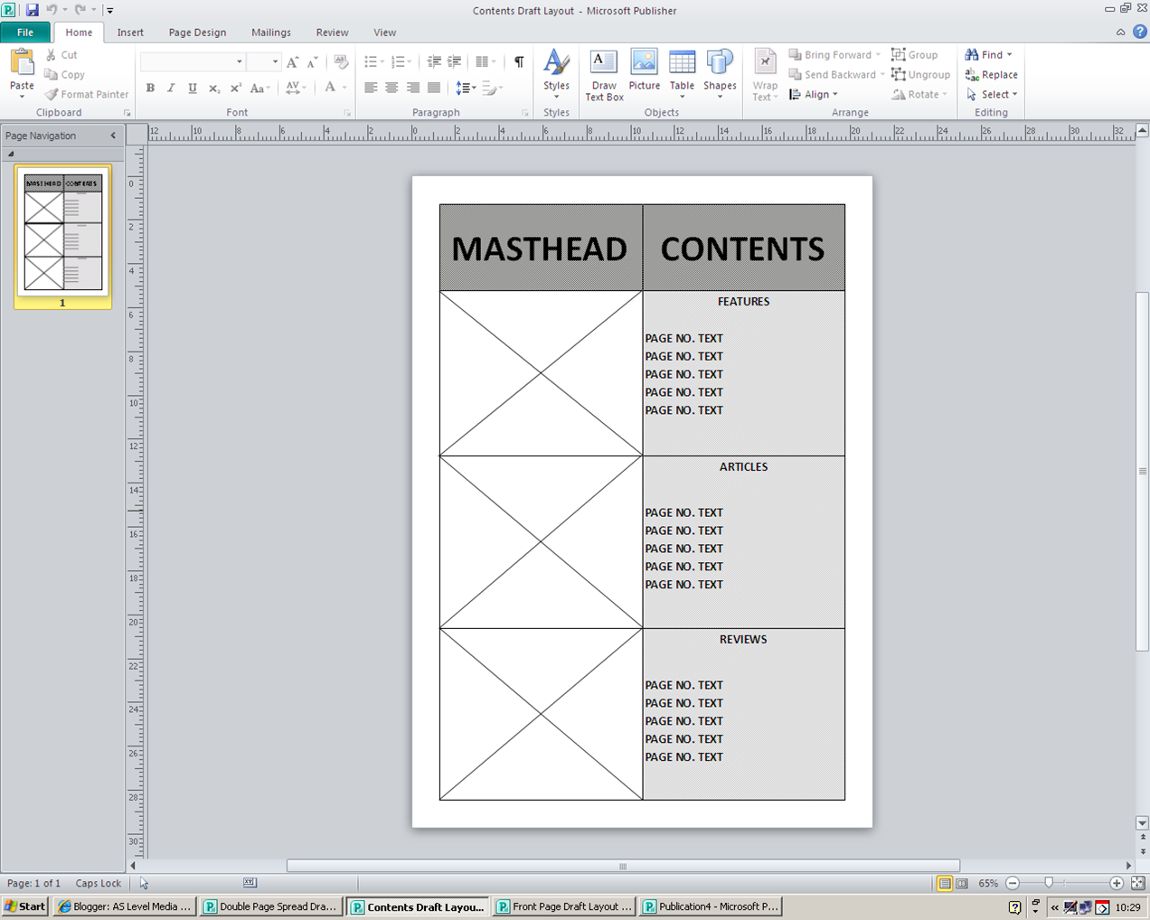This screenshot has height=920, width=1150.
Task: Click the Format Painter tool
Action: click(86, 94)
